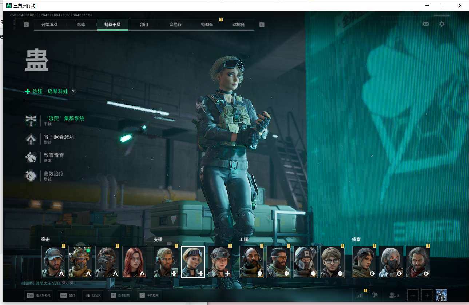The width and height of the screenshot is (469, 305).
Task: Click the 三角洲行动 window title icon
Action: pyautogui.click(x=9, y=5)
